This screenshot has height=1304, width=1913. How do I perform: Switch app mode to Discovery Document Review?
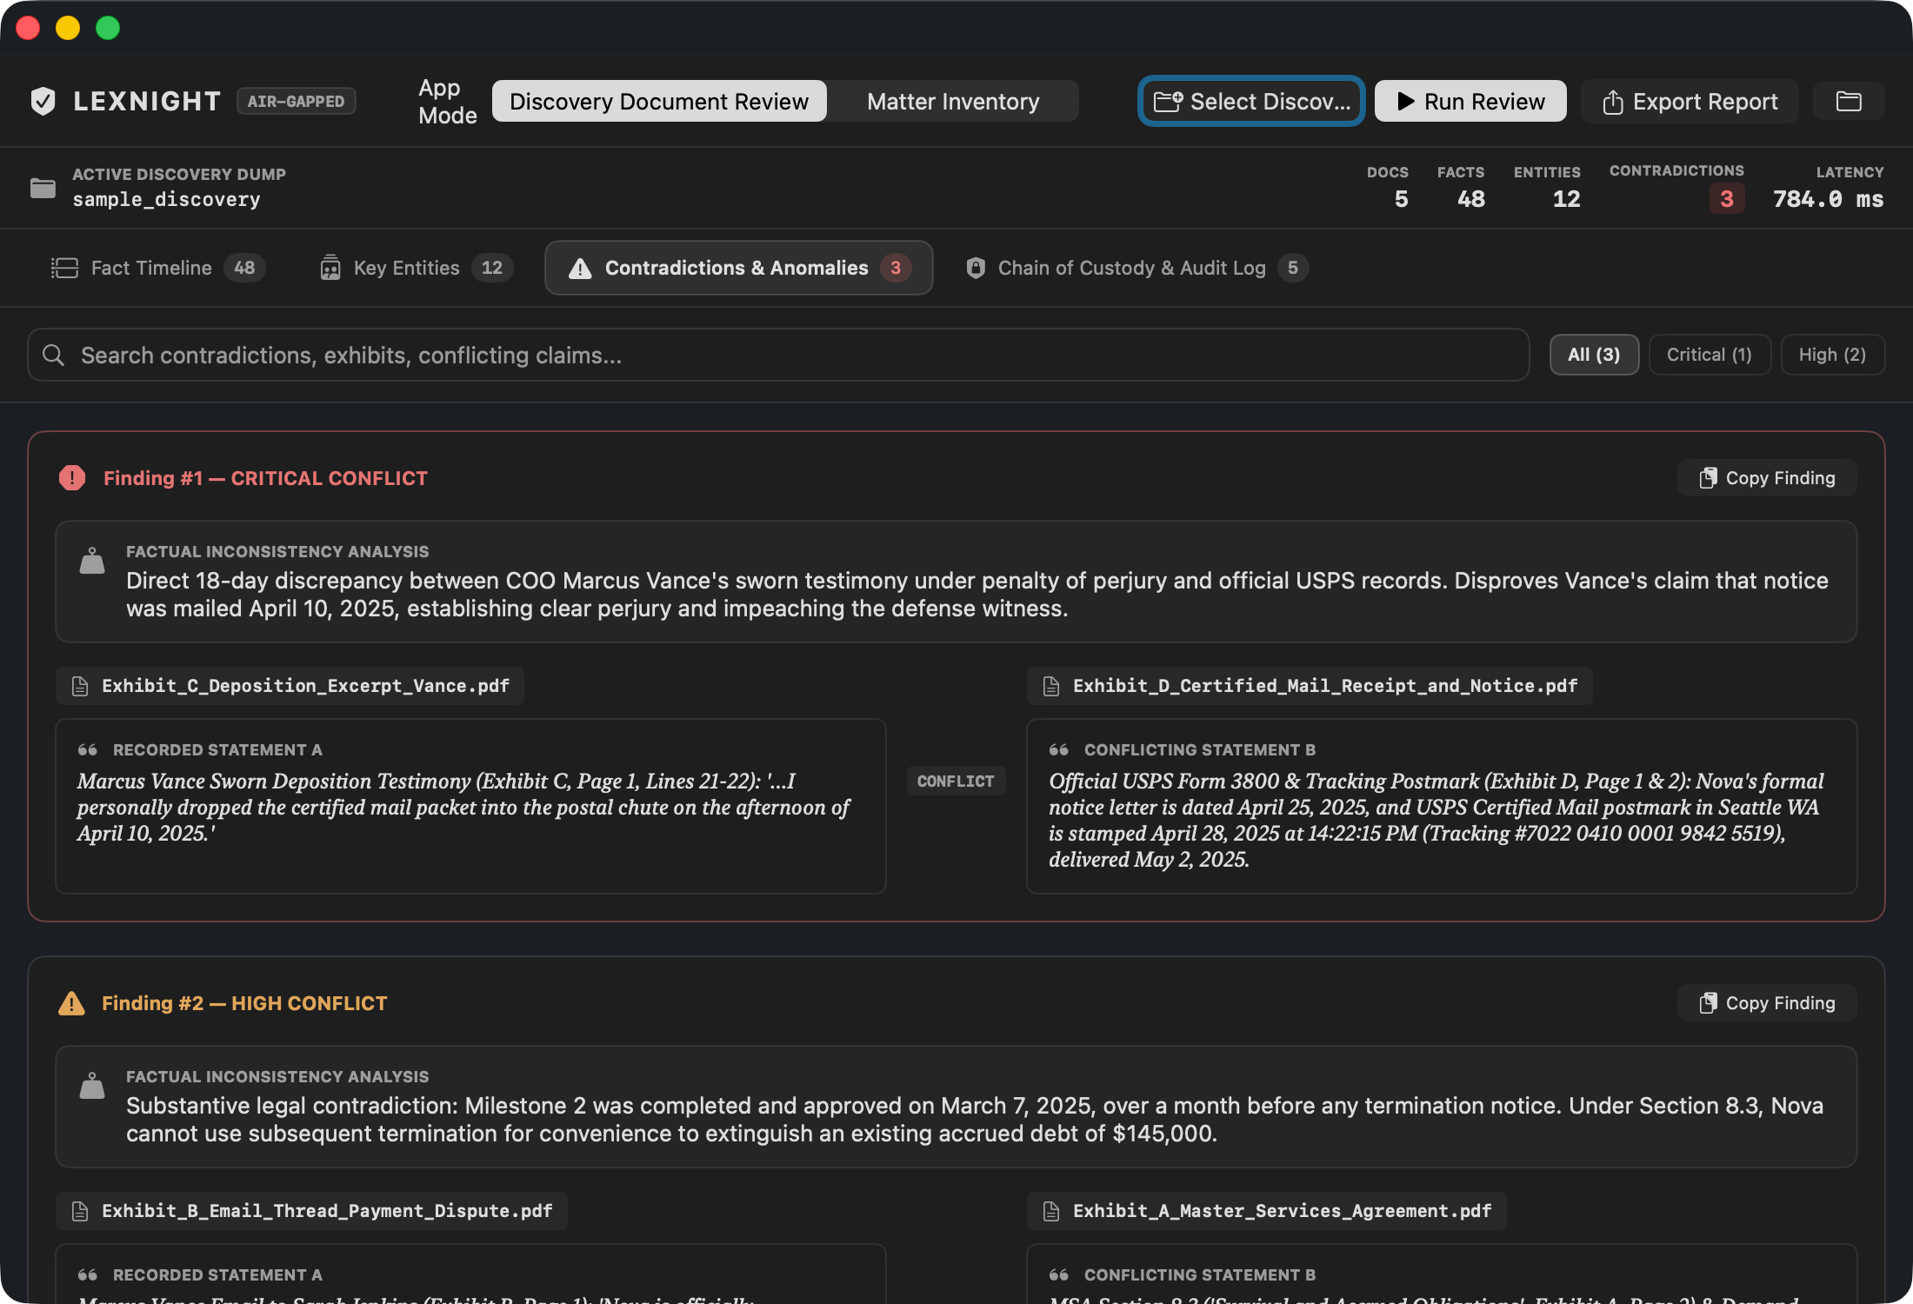659,102
